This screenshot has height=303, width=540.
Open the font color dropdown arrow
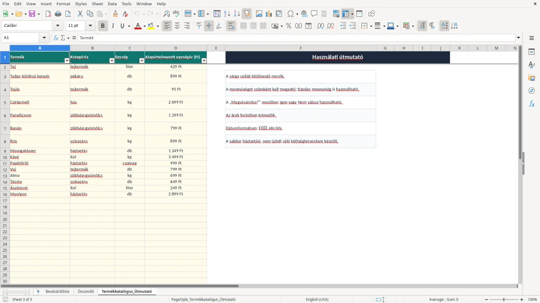click(144, 26)
